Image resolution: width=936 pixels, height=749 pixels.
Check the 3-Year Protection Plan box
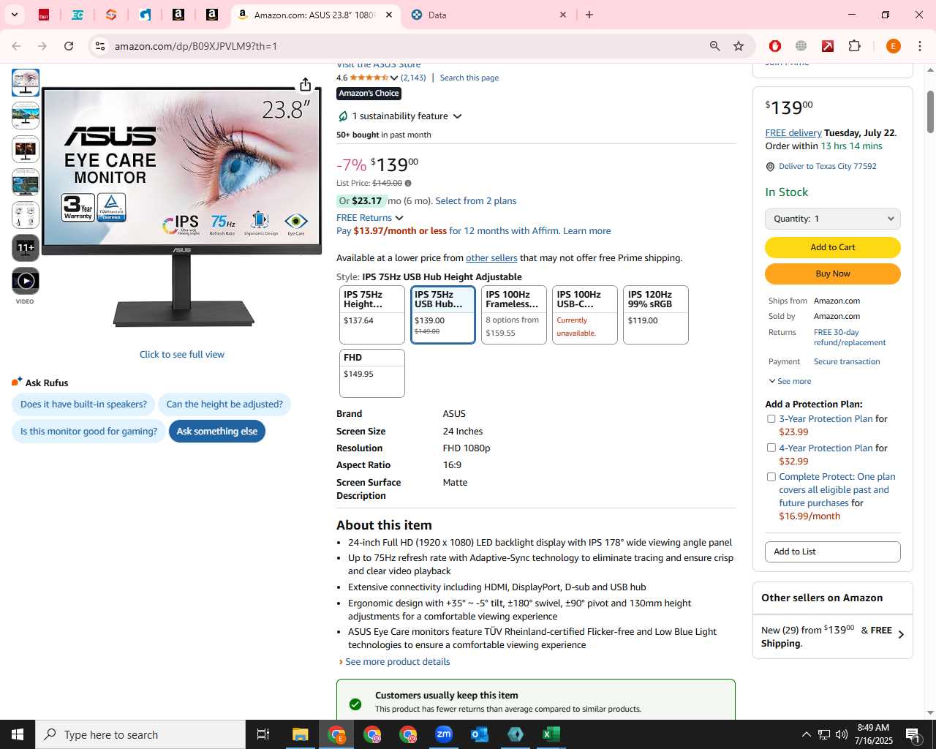771,419
